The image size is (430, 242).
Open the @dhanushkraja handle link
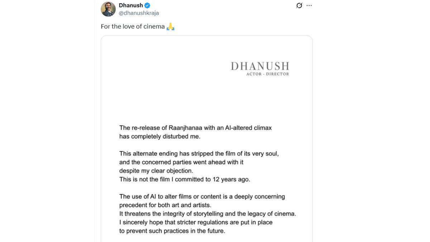(x=139, y=13)
